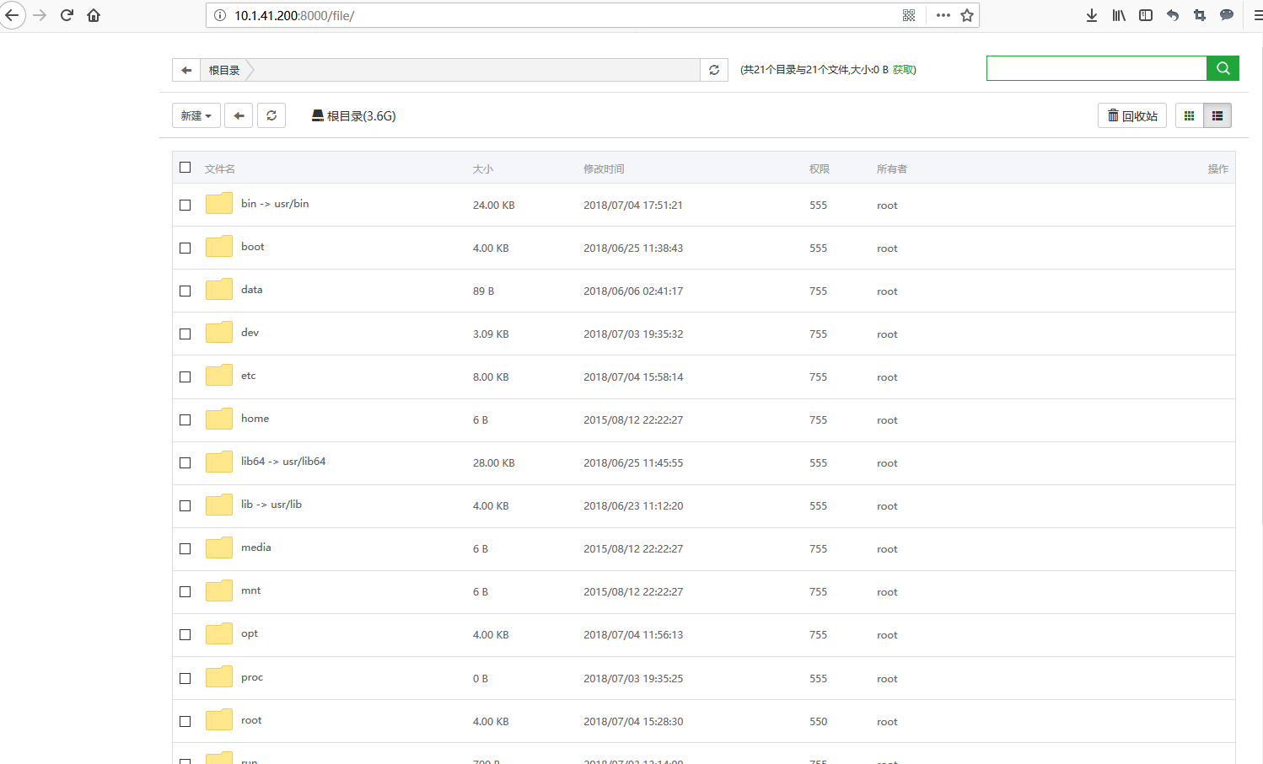Sort by 文件名 column header
The height and width of the screenshot is (764, 1263).
tap(220, 168)
